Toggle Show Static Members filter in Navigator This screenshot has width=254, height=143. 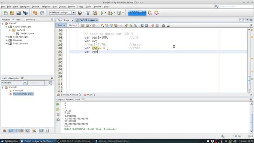[x=16, y=131]
